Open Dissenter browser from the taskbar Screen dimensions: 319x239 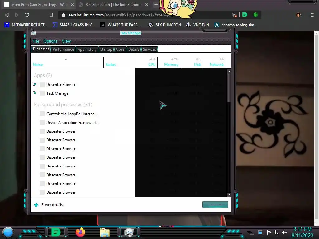(x=56, y=232)
